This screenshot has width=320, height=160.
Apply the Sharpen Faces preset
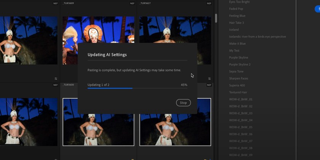(238, 78)
